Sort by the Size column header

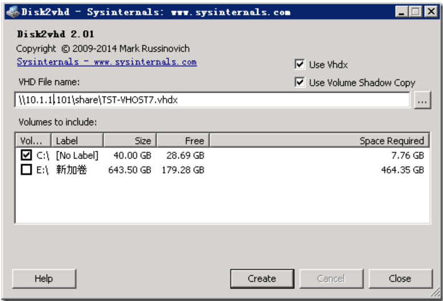coord(130,140)
